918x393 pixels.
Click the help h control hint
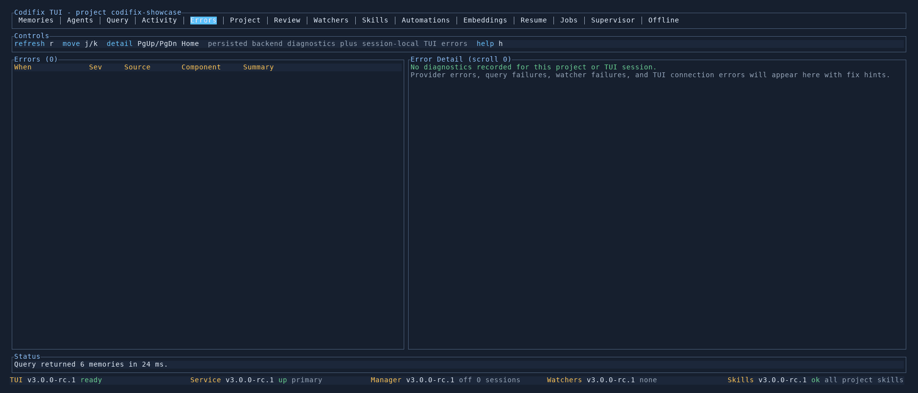tap(489, 44)
